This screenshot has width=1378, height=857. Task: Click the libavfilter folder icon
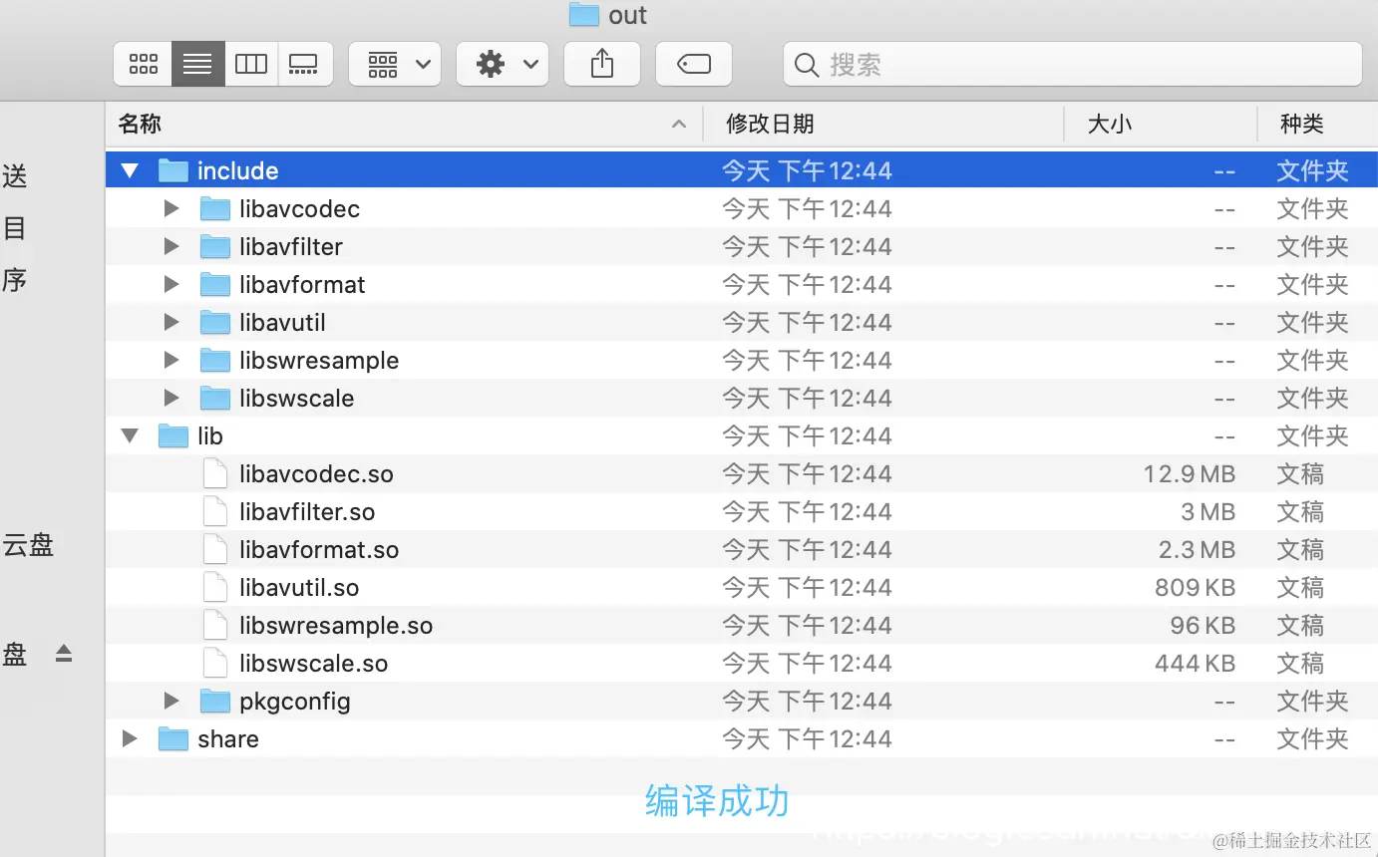pos(215,246)
